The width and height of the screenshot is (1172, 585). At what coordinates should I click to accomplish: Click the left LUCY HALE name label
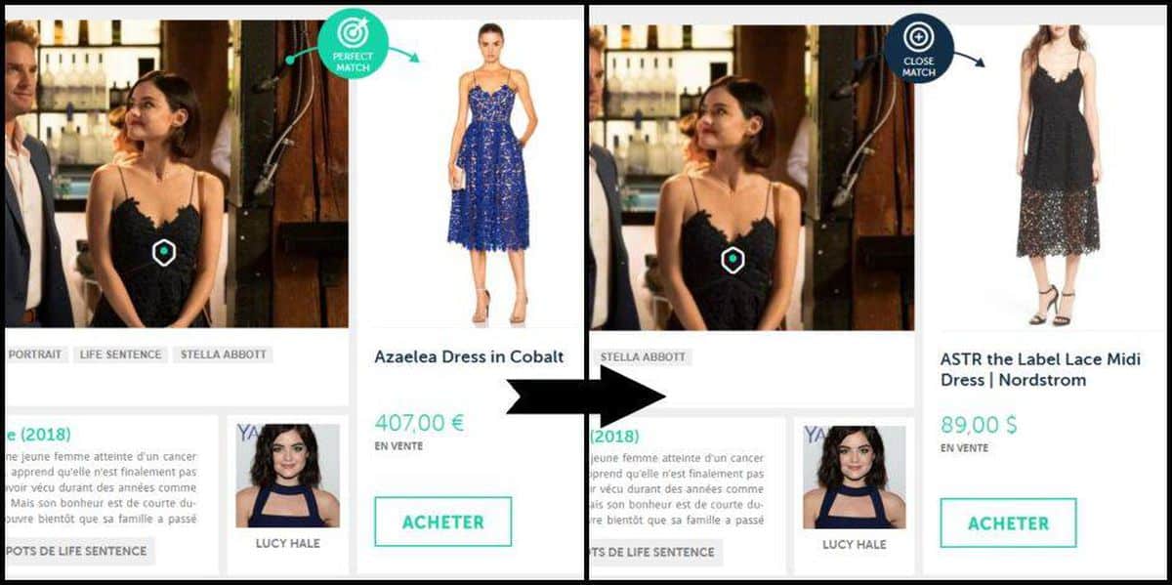click(x=287, y=543)
